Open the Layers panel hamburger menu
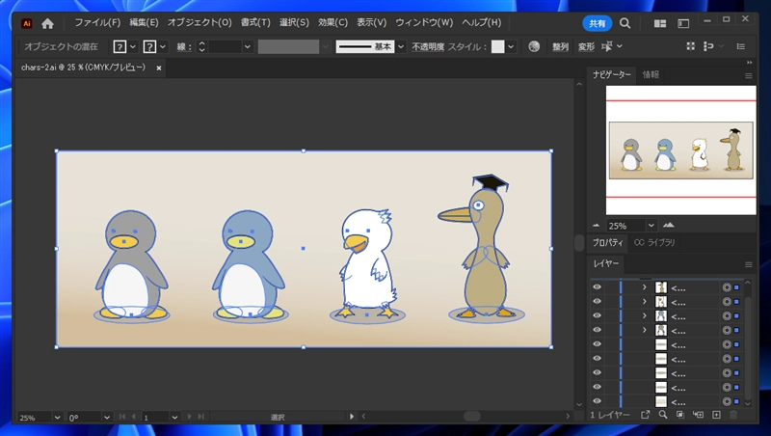This screenshot has width=771, height=436. [x=749, y=264]
